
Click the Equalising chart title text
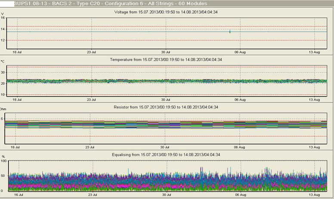click(x=167, y=155)
